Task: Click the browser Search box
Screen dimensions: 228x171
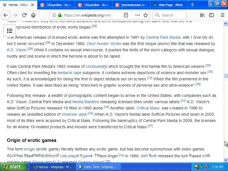Action: tap(170, 15)
